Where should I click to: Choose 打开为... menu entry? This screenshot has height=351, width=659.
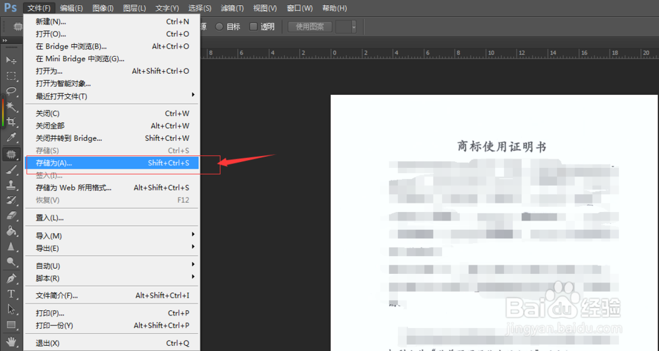click(x=112, y=71)
